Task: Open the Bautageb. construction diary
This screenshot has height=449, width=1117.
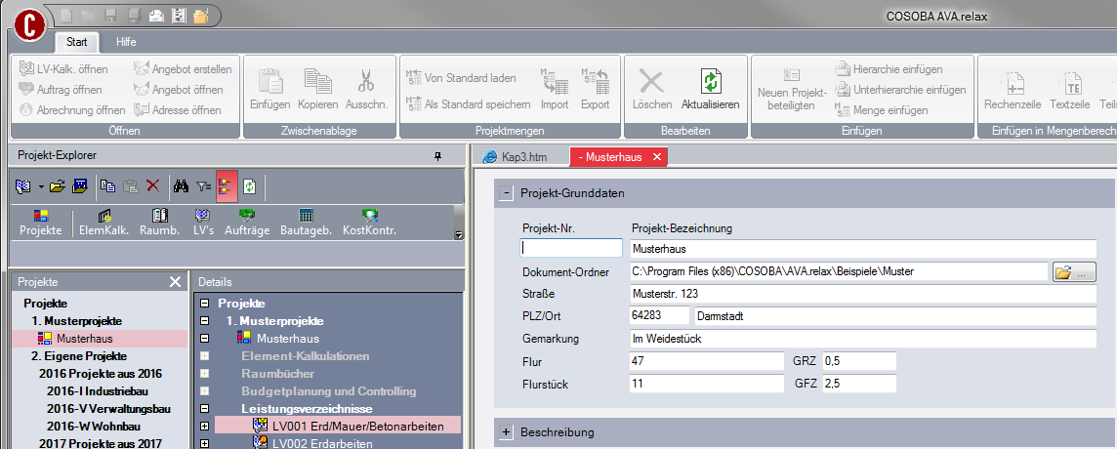Action: click(306, 222)
